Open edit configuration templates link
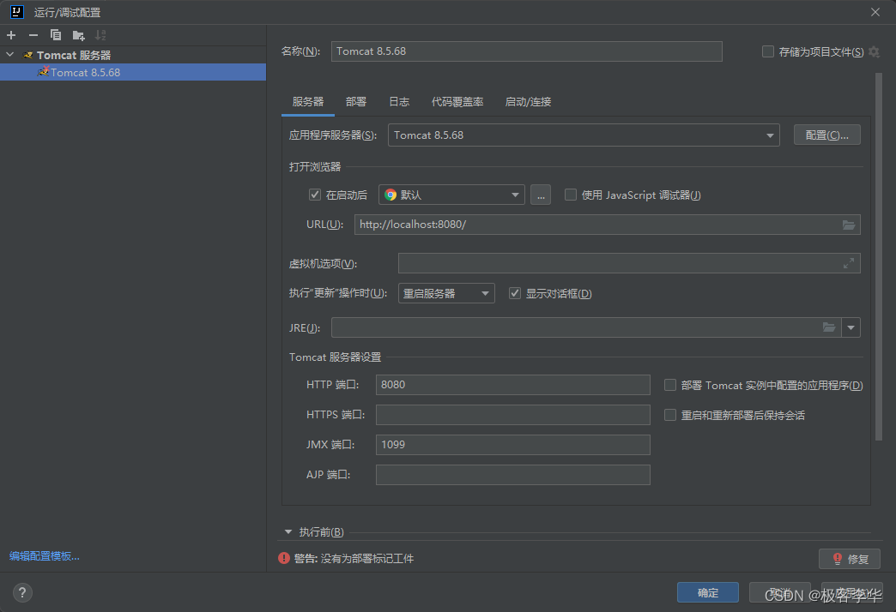 coord(45,556)
